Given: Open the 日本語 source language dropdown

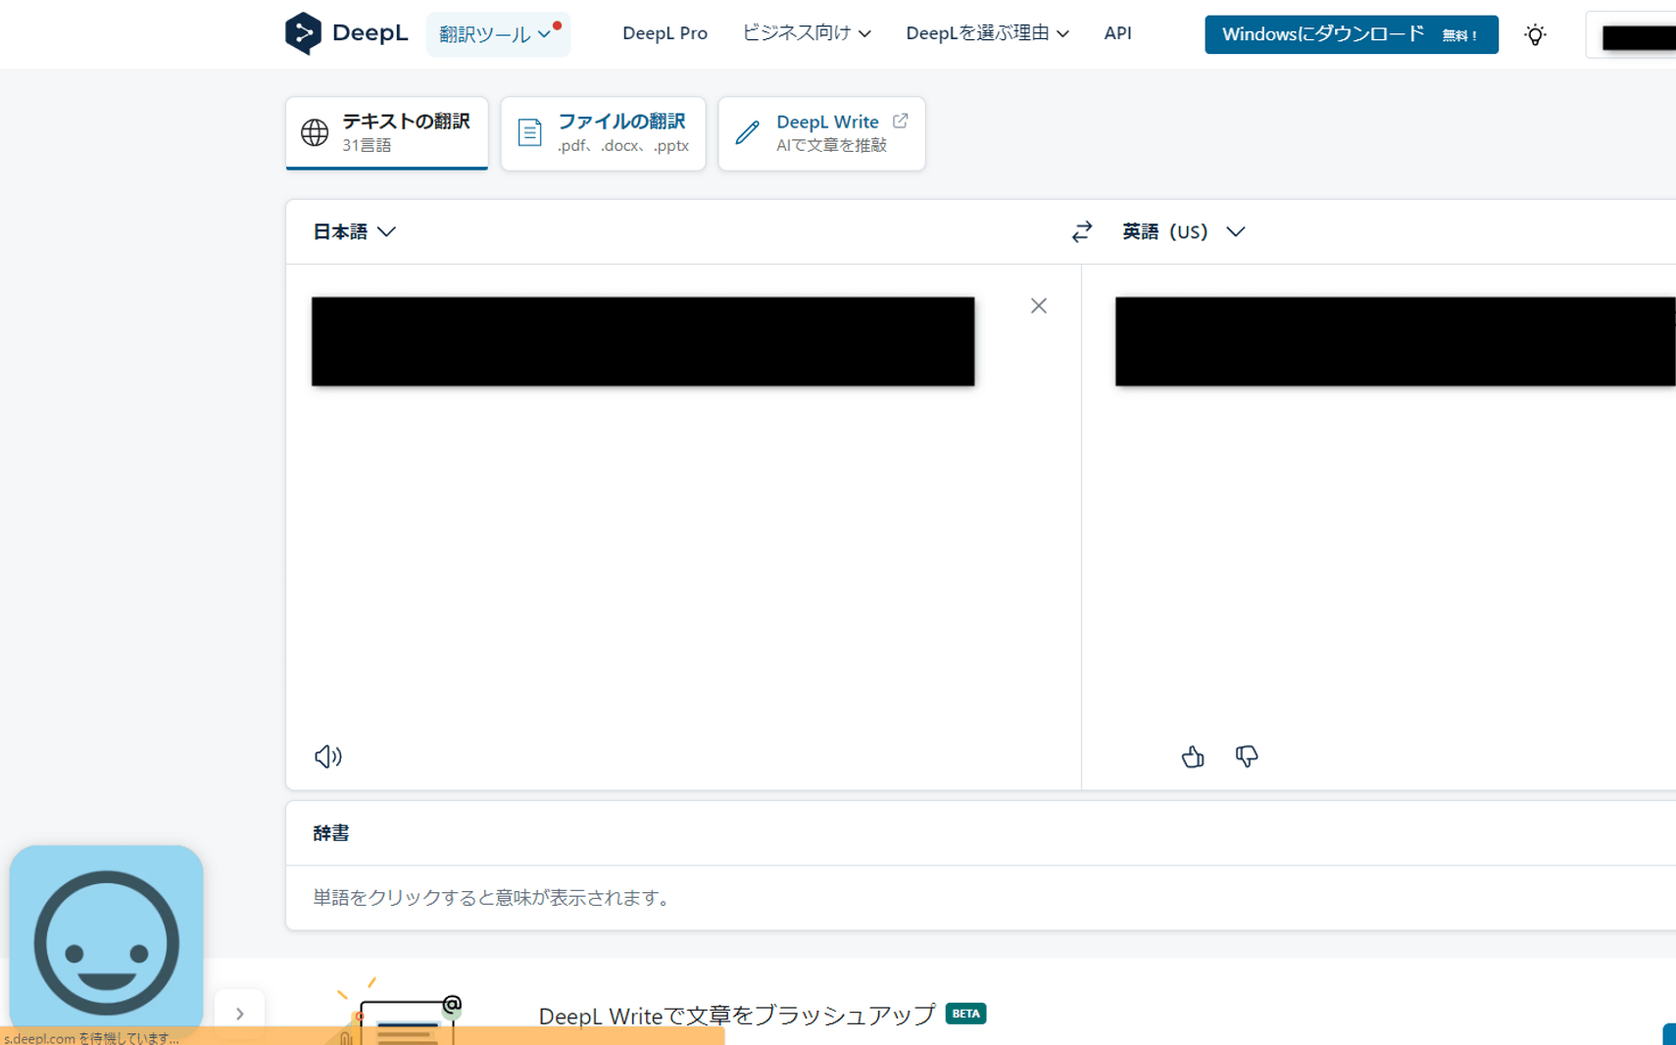Looking at the screenshot, I should (354, 231).
